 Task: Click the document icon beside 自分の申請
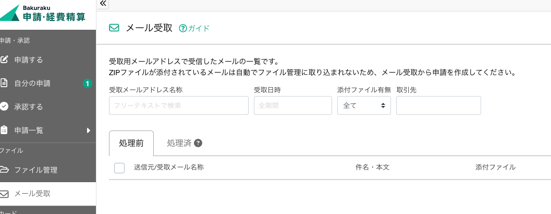tap(4, 83)
